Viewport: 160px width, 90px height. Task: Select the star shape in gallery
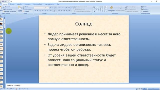tap(104, 11)
